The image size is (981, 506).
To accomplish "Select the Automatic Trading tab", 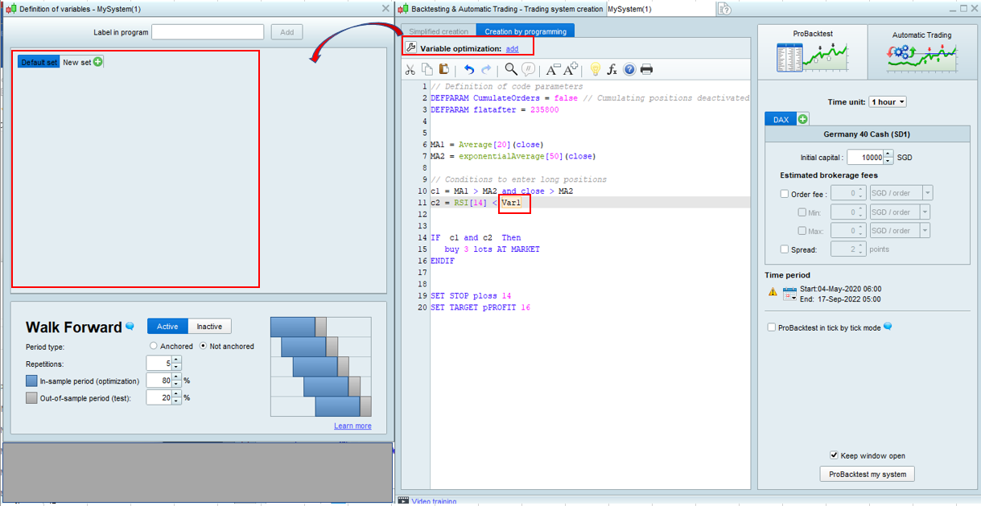I will (921, 51).
